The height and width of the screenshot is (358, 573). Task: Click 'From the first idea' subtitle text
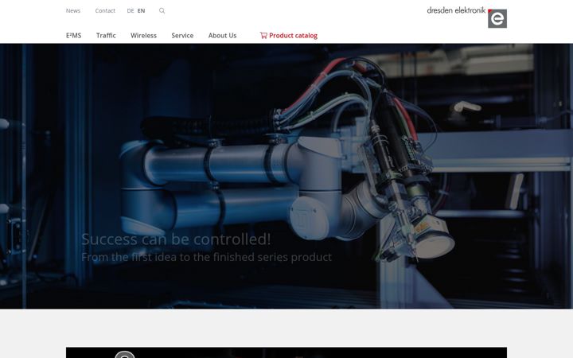click(x=206, y=257)
